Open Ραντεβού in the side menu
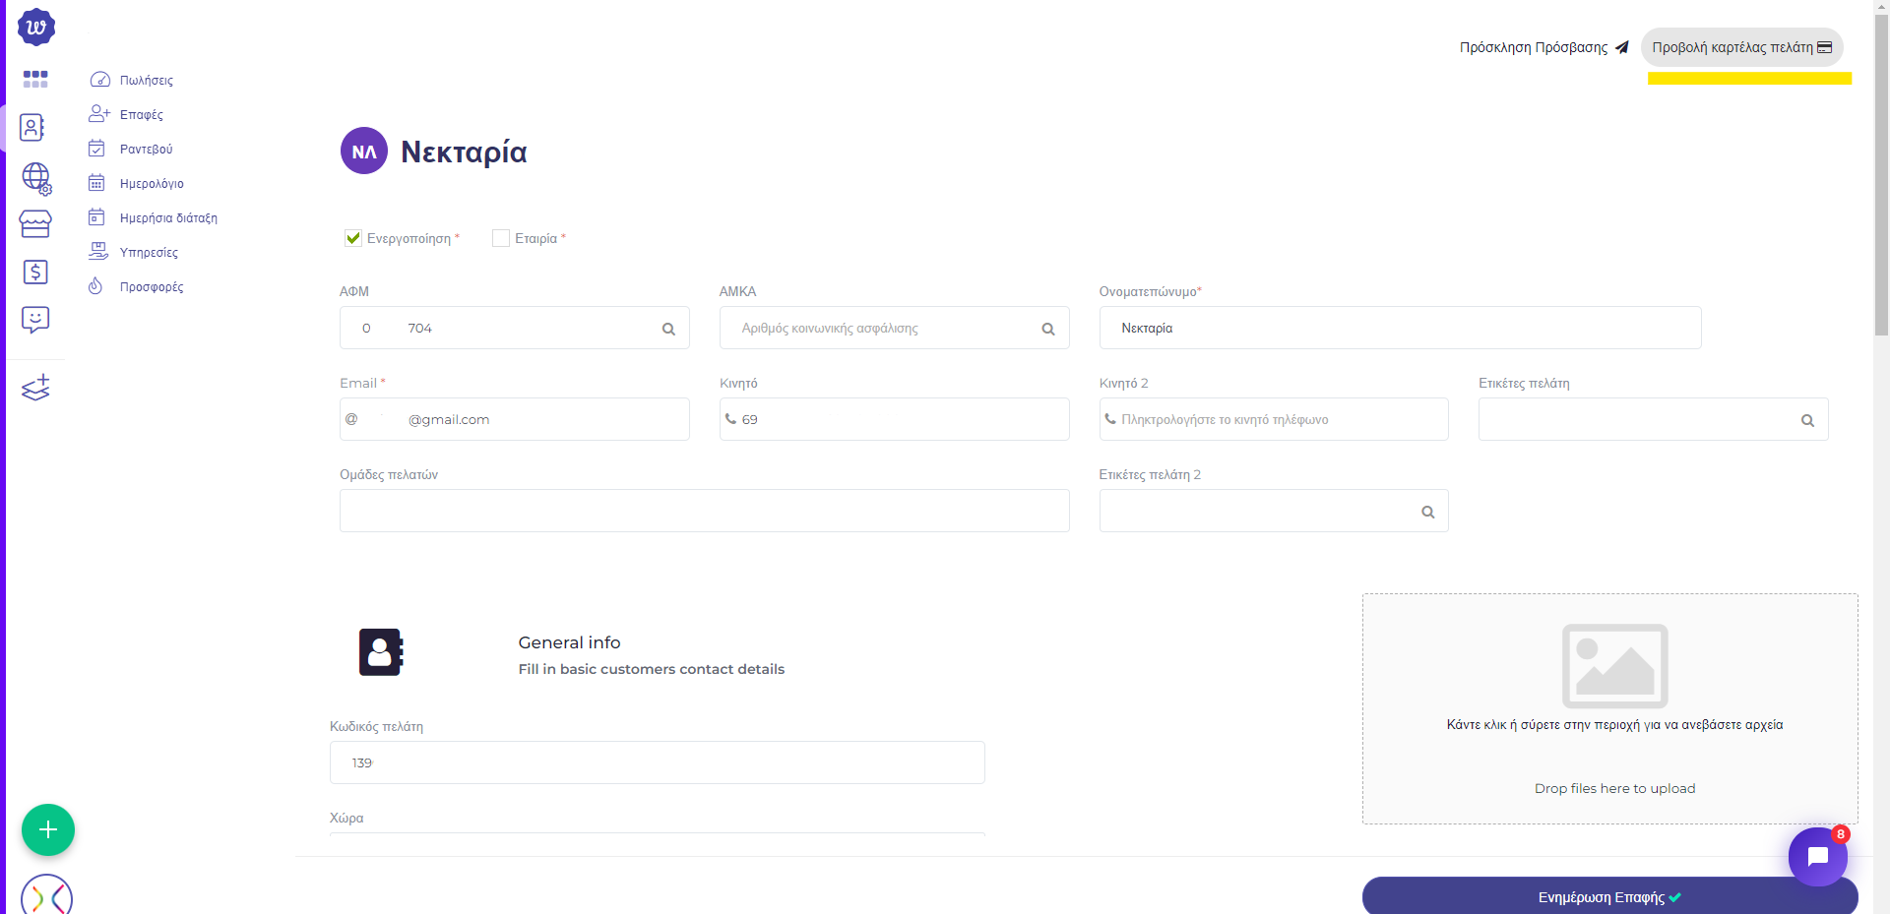The width and height of the screenshot is (1890, 914). (146, 150)
